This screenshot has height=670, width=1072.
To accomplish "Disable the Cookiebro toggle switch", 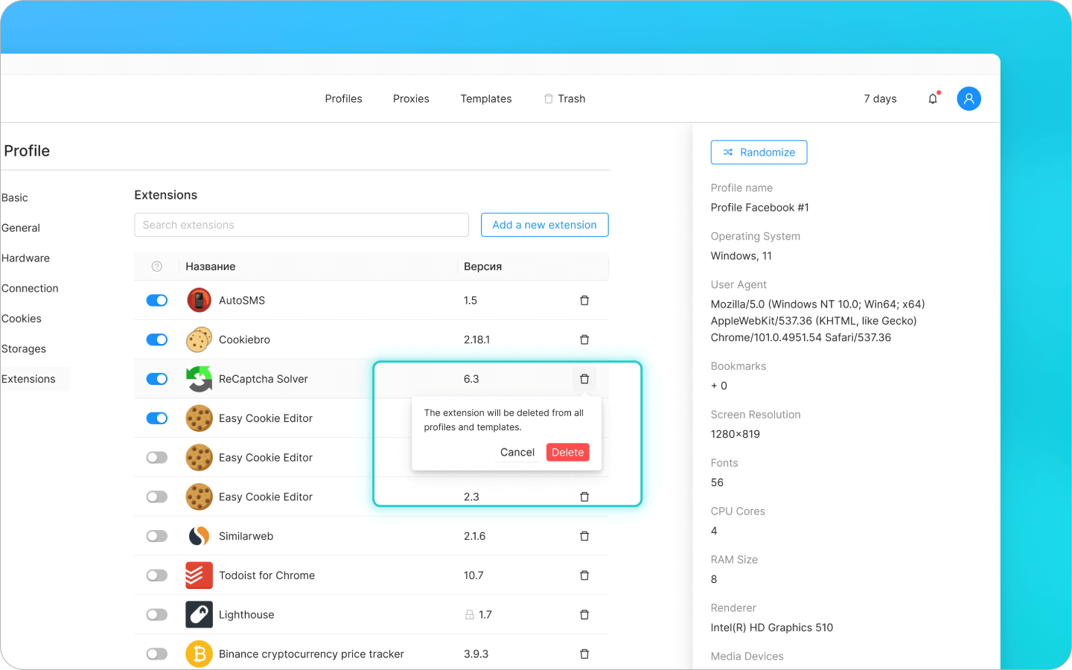I will [157, 339].
